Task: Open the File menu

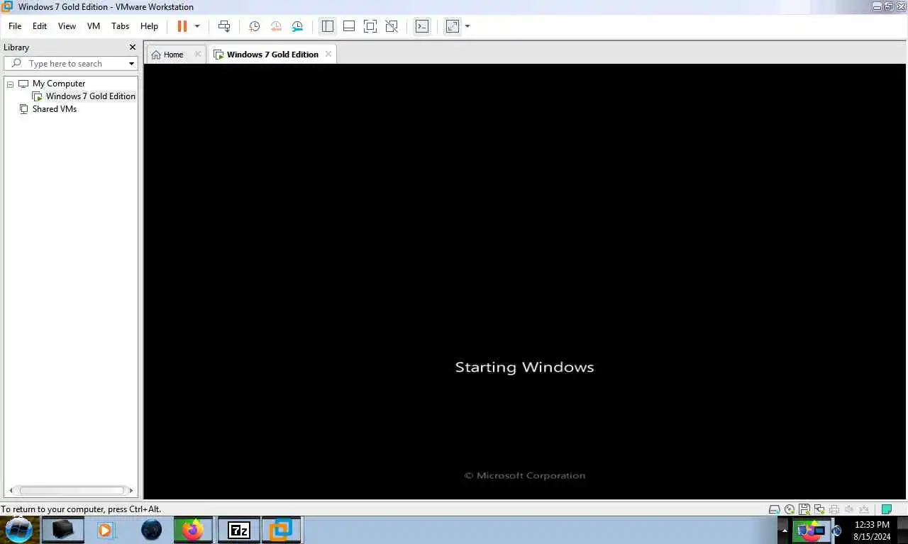Action: 15,26
